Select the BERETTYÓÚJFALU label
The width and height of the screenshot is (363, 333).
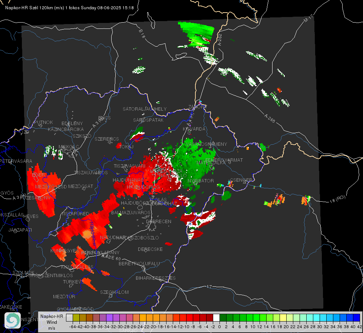pyautogui.click(x=139, y=263)
